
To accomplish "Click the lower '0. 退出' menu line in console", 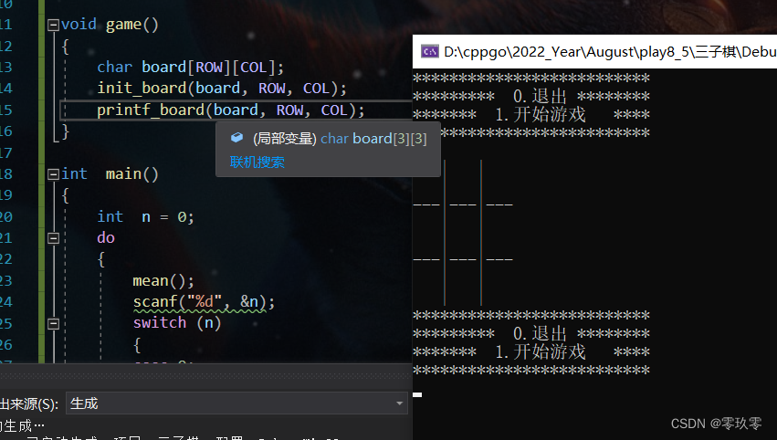I will coord(531,333).
